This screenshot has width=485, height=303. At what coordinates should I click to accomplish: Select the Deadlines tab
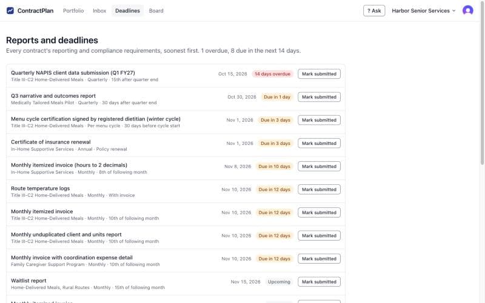127,10
